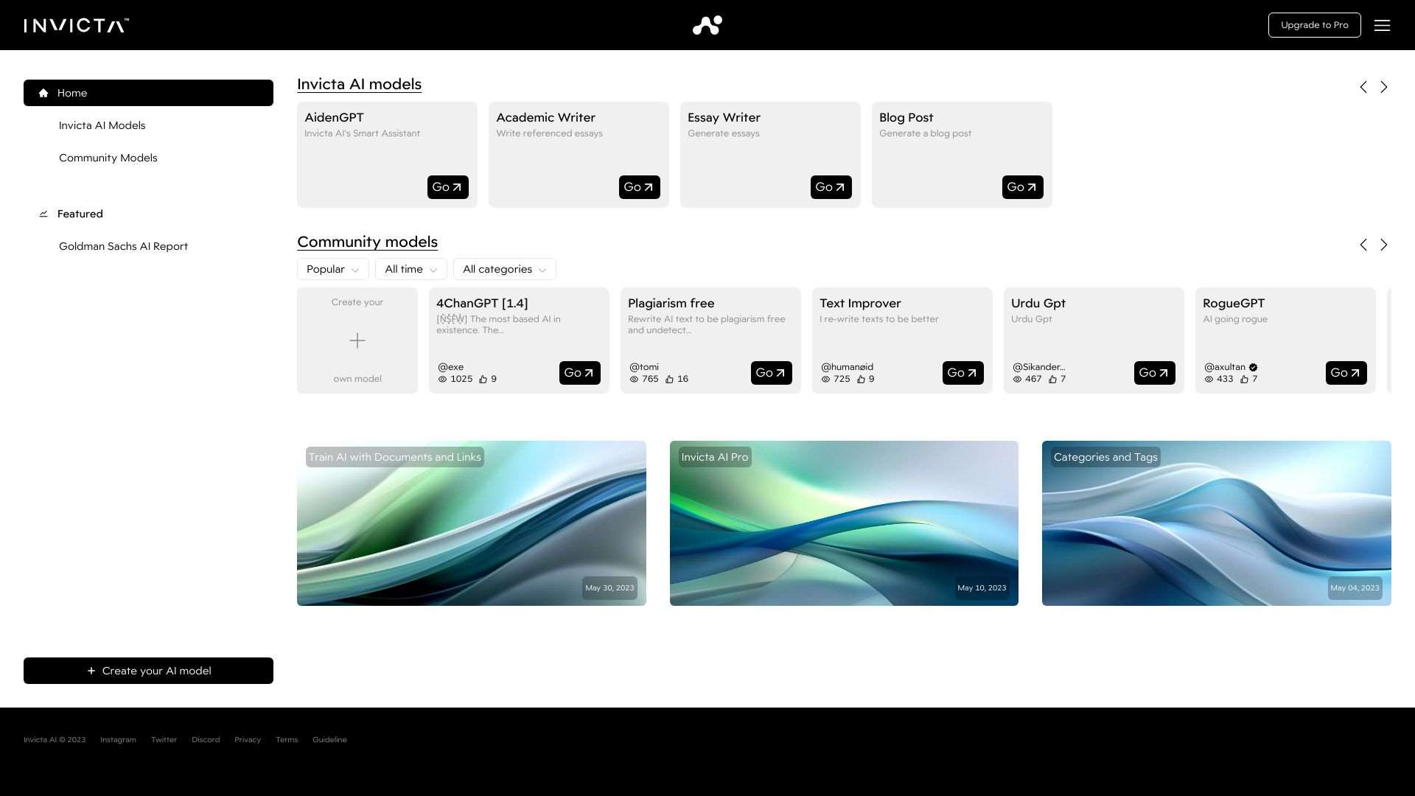Image resolution: width=1415 pixels, height=796 pixels.
Task: Select Invicta AI Models in sidebar
Action: 102,125
